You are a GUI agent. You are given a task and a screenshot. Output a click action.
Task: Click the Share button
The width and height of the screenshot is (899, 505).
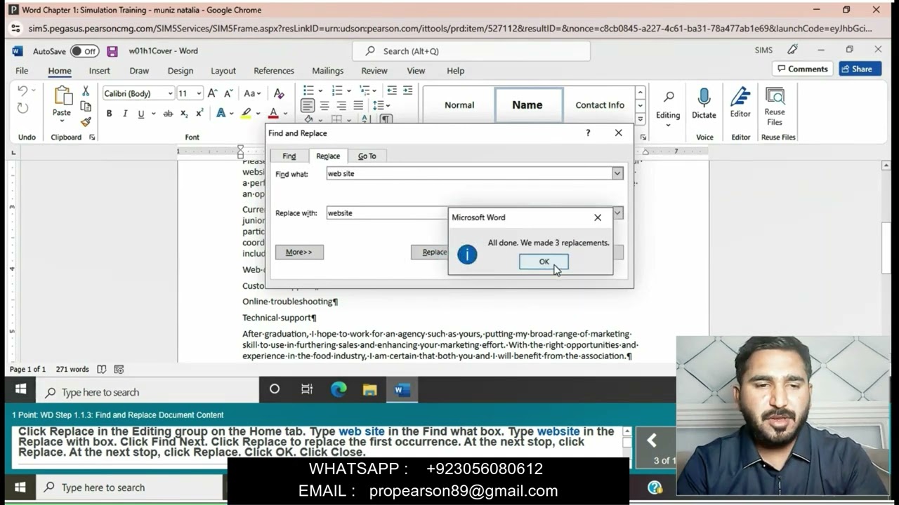[x=860, y=69]
